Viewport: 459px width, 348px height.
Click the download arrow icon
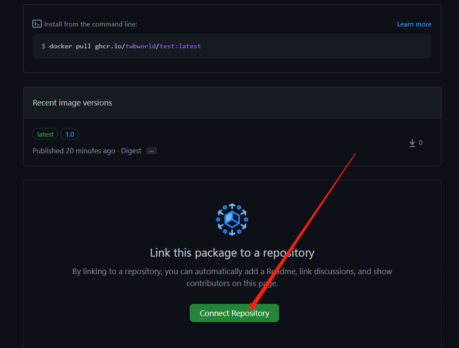click(412, 143)
